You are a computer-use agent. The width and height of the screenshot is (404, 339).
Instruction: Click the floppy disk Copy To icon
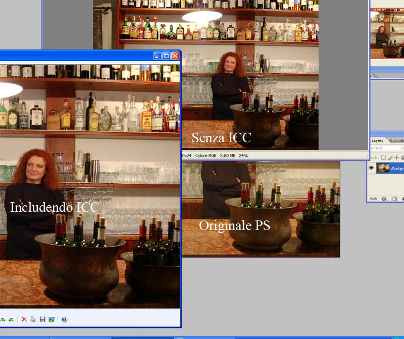(42, 319)
